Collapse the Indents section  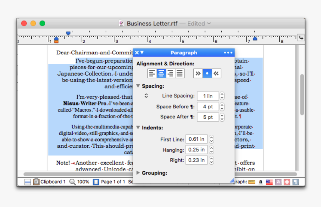pos(138,128)
